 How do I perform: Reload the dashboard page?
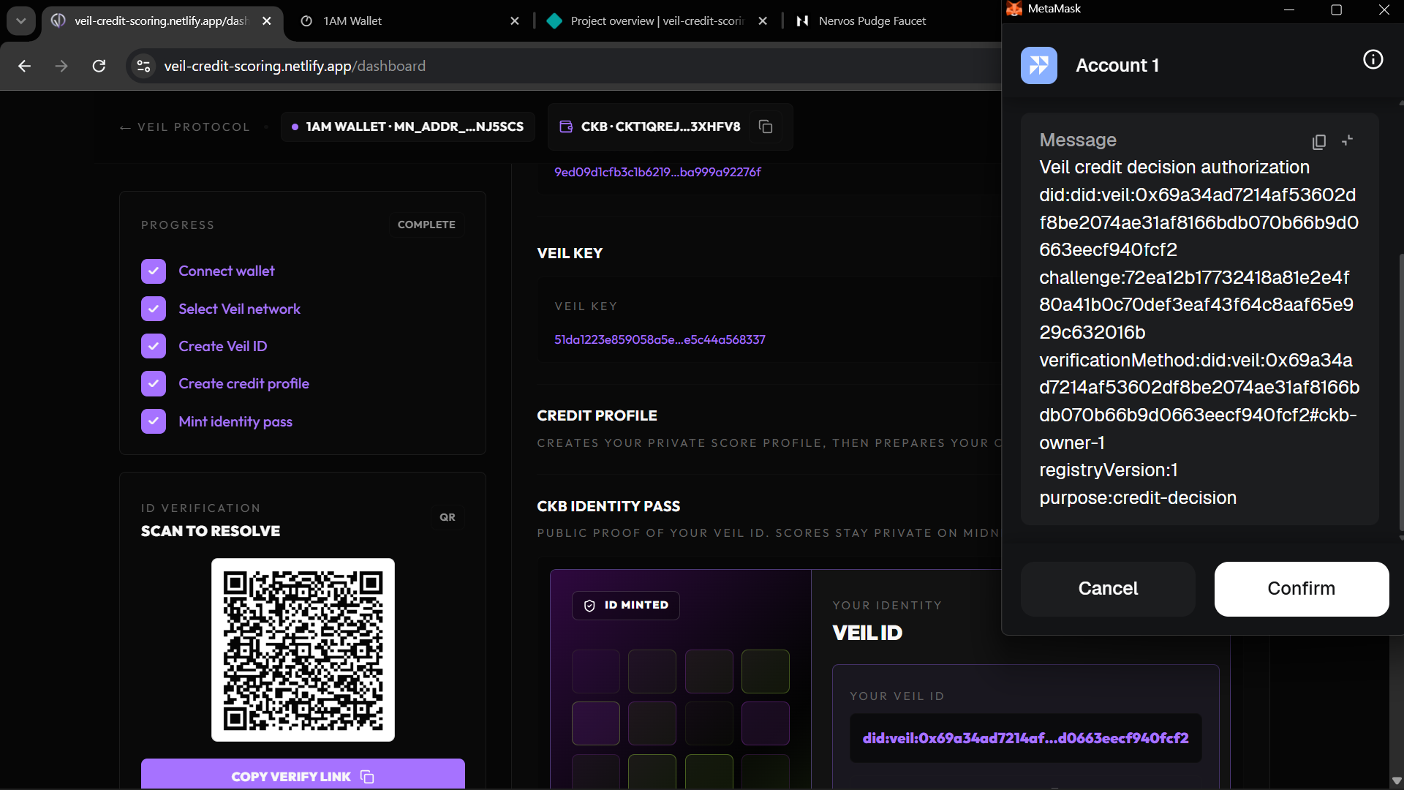pyautogui.click(x=99, y=66)
